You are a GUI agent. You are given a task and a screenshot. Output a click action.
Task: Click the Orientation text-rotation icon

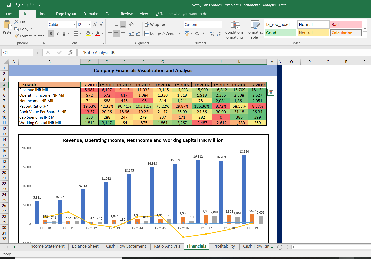[132, 24]
